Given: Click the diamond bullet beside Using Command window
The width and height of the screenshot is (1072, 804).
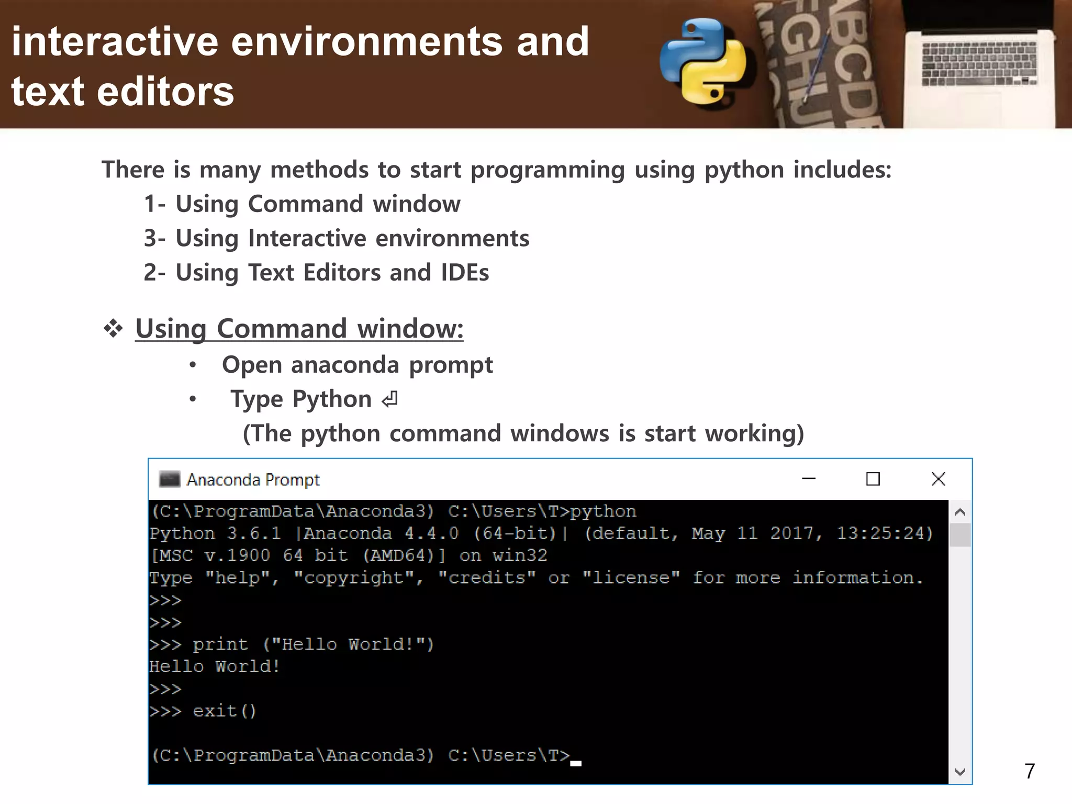Looking at the screenshot, I should point(113,329).
